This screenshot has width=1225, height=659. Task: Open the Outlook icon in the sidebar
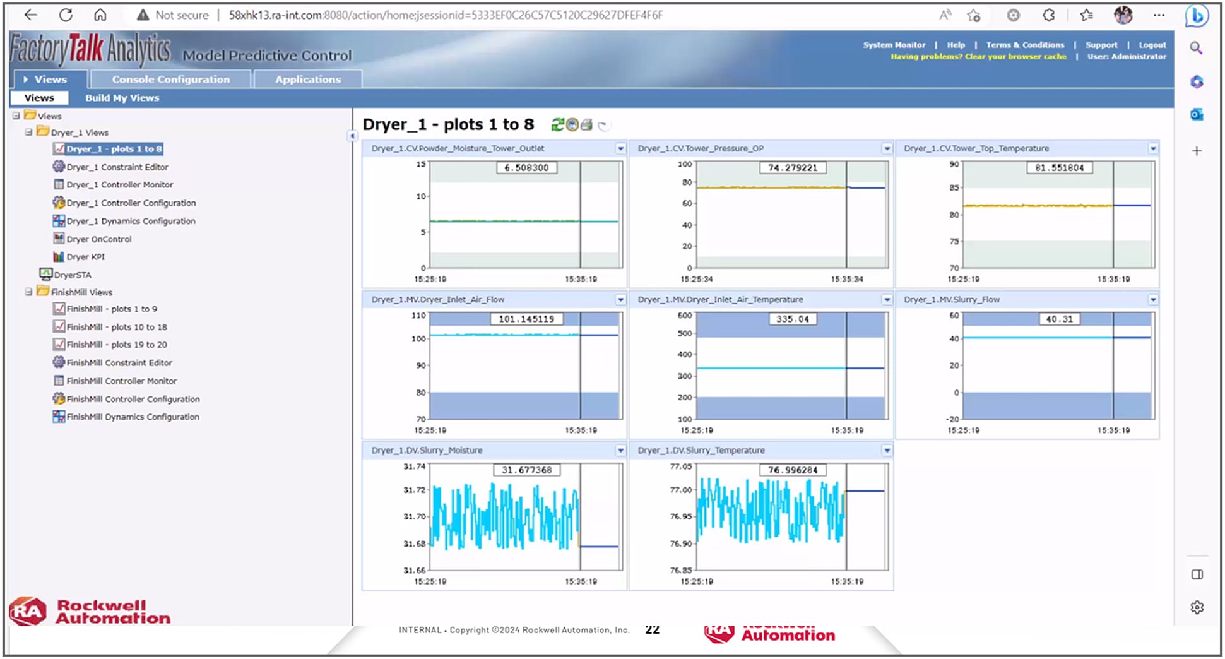pyautogui.click(x=1197, y=115)
